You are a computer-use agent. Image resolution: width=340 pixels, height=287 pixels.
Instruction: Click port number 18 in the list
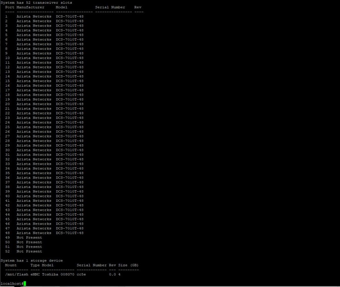point(7,95)
